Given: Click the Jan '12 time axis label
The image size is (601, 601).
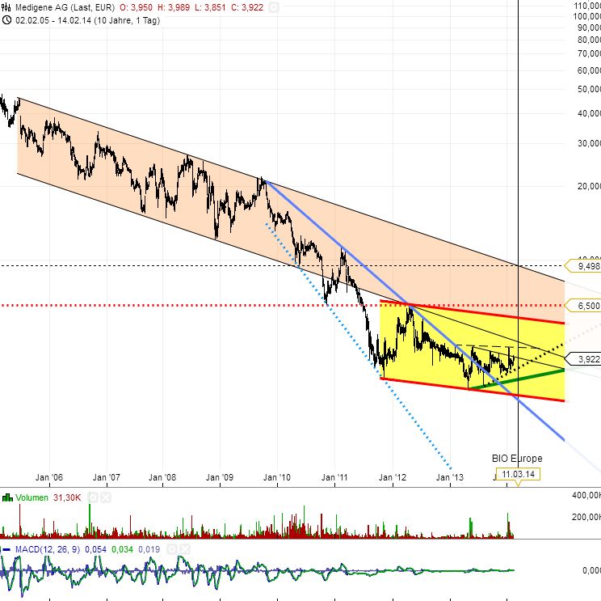Looking at the screenshot, I should point(393,477).
